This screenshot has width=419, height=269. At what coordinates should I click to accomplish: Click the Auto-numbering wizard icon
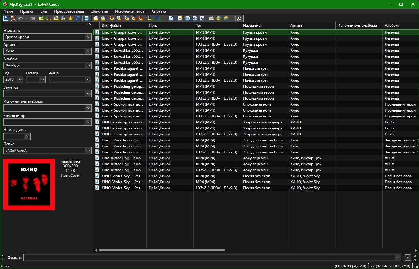(202, 18)
